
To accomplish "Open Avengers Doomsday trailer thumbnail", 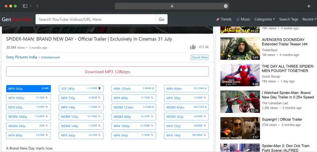I will (x=240, y=49).
